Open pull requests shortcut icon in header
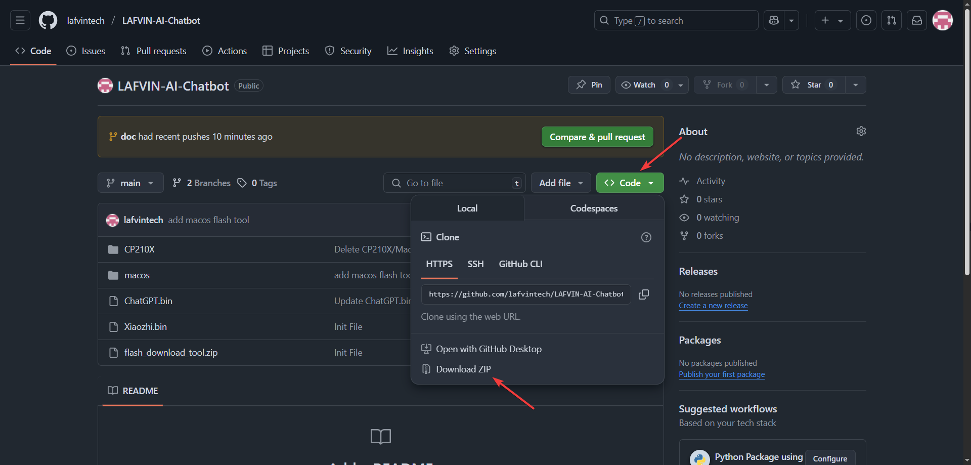Screen dimensions: 971x465 tap(892, 20)
